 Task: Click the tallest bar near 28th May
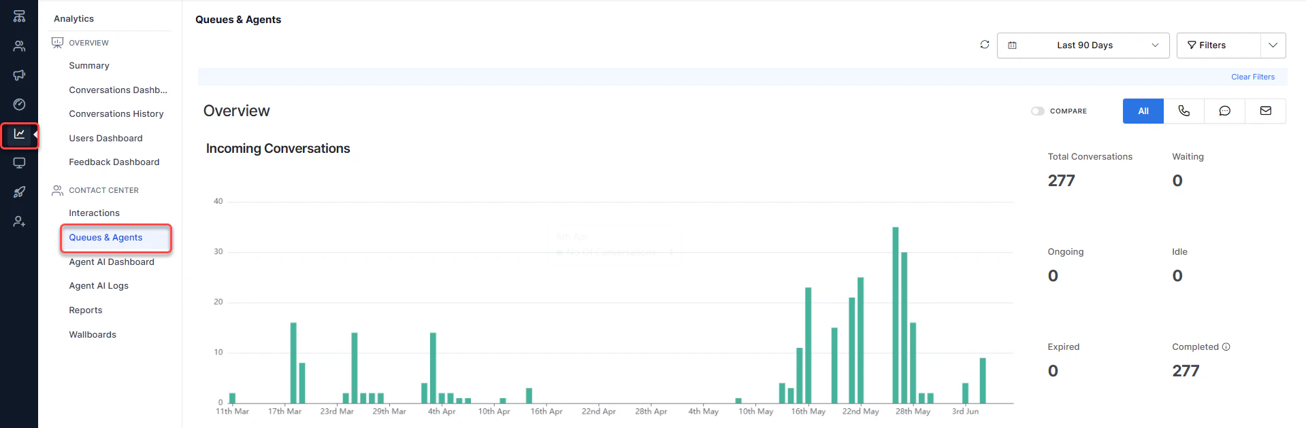(x=896, y=315)
